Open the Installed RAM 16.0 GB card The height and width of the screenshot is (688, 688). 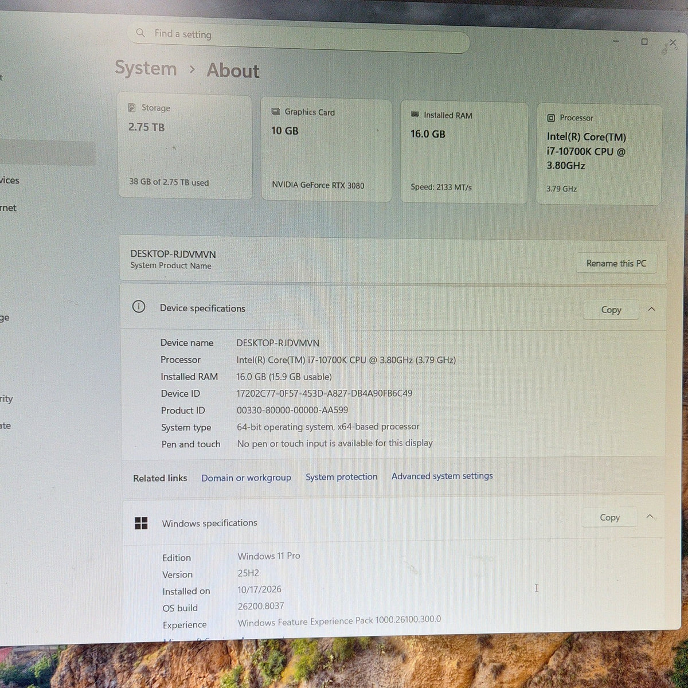click(464, 153)
